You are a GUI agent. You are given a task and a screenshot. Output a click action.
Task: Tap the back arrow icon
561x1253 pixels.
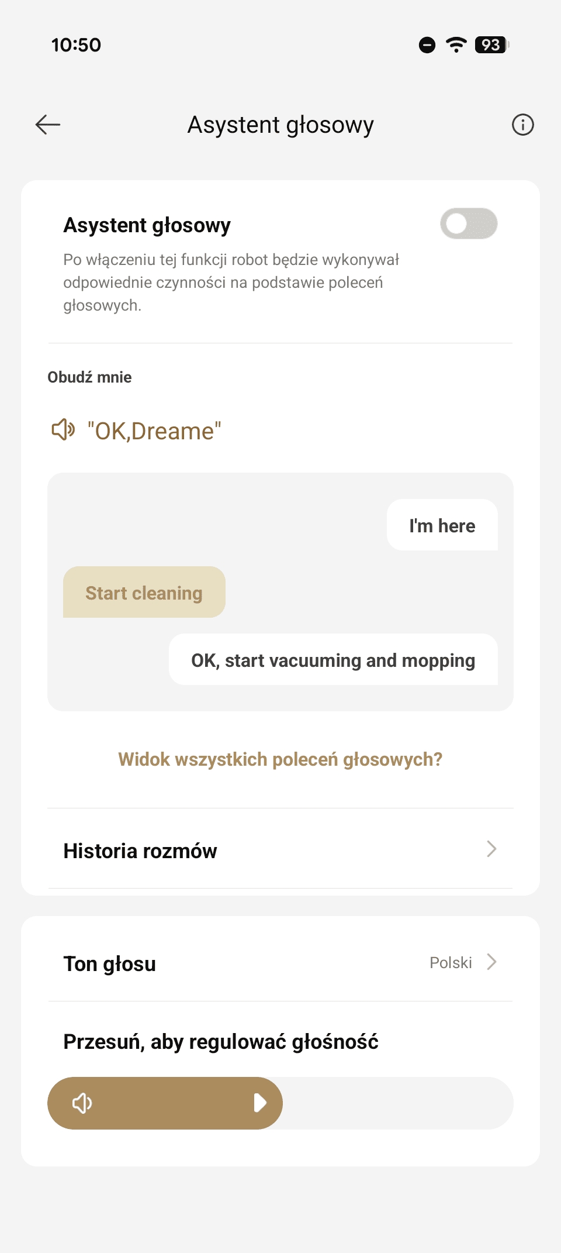tap(48, 125)
